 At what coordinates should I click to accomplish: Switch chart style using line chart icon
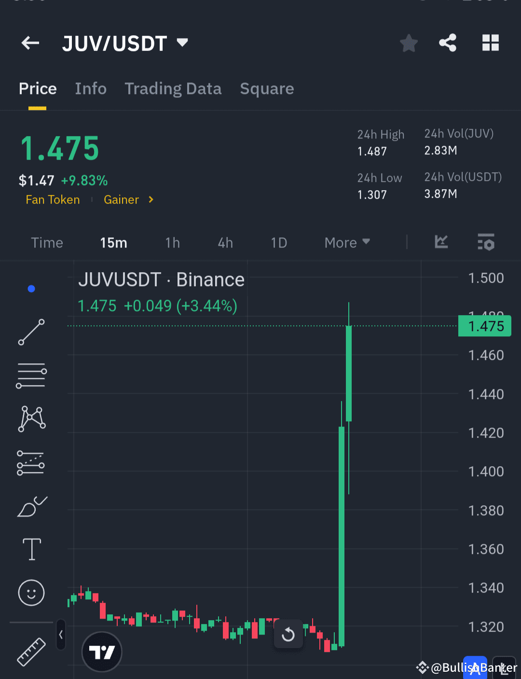(x=440, y=243)
